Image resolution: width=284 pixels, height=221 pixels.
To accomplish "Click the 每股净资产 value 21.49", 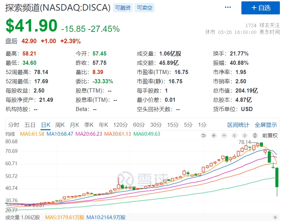I will coord(46,100).
